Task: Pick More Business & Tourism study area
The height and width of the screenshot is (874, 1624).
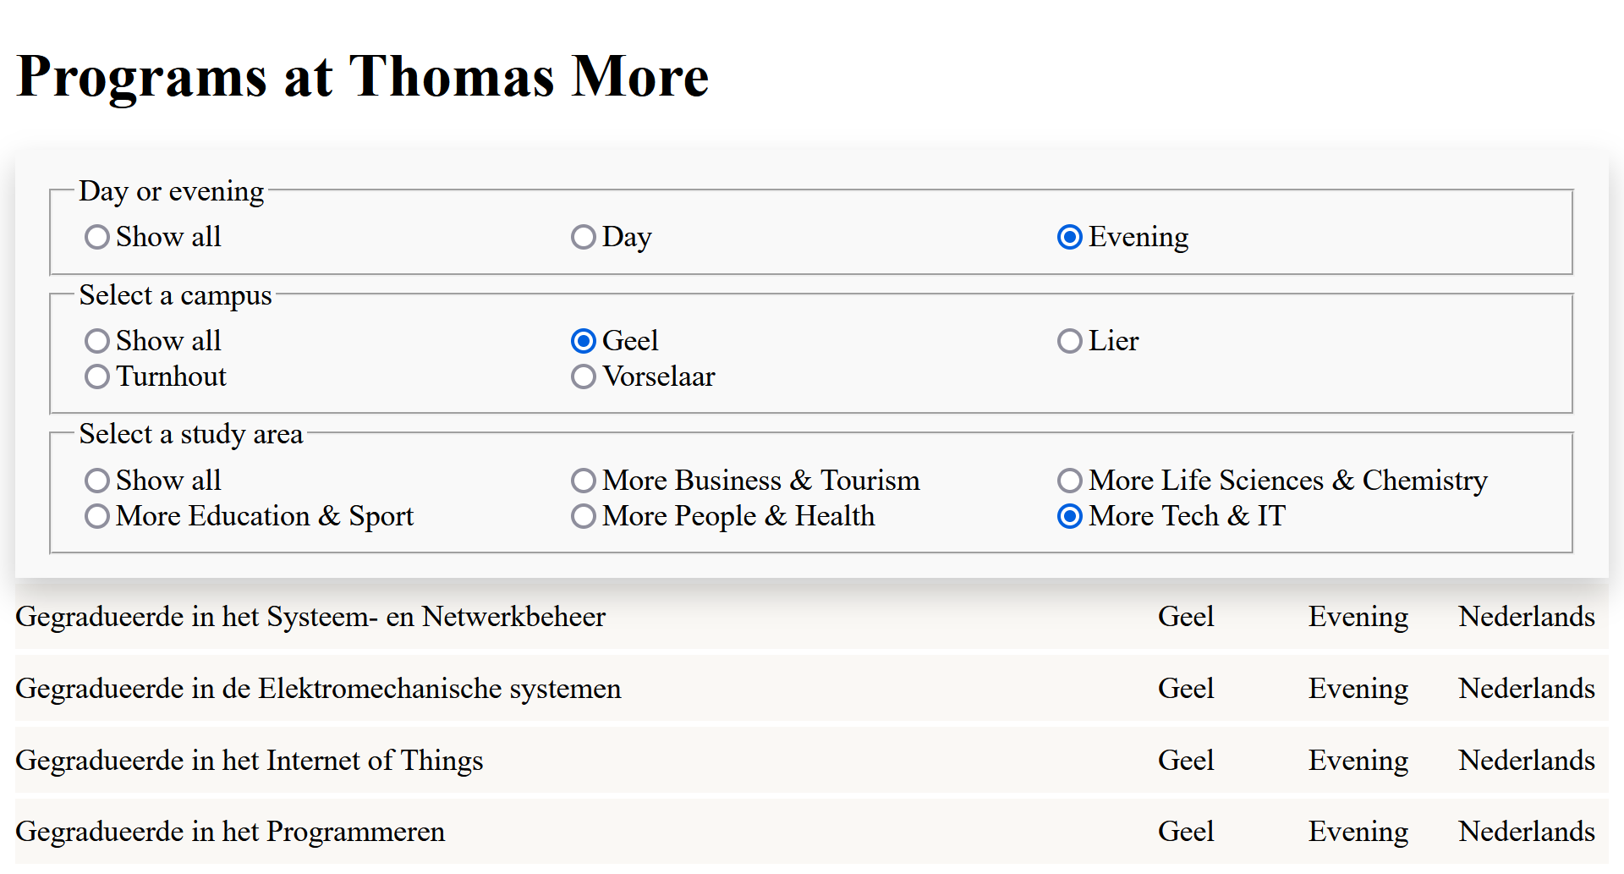Action: (x=584, y=481)
